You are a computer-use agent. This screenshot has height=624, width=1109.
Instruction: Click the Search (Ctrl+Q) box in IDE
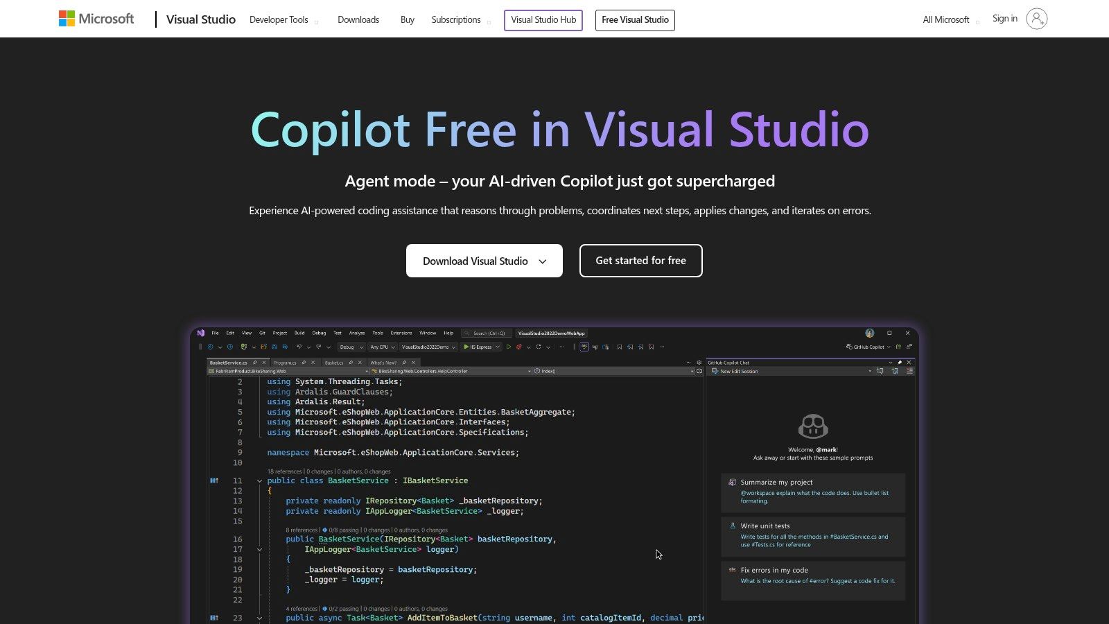[x=487, y=333]
